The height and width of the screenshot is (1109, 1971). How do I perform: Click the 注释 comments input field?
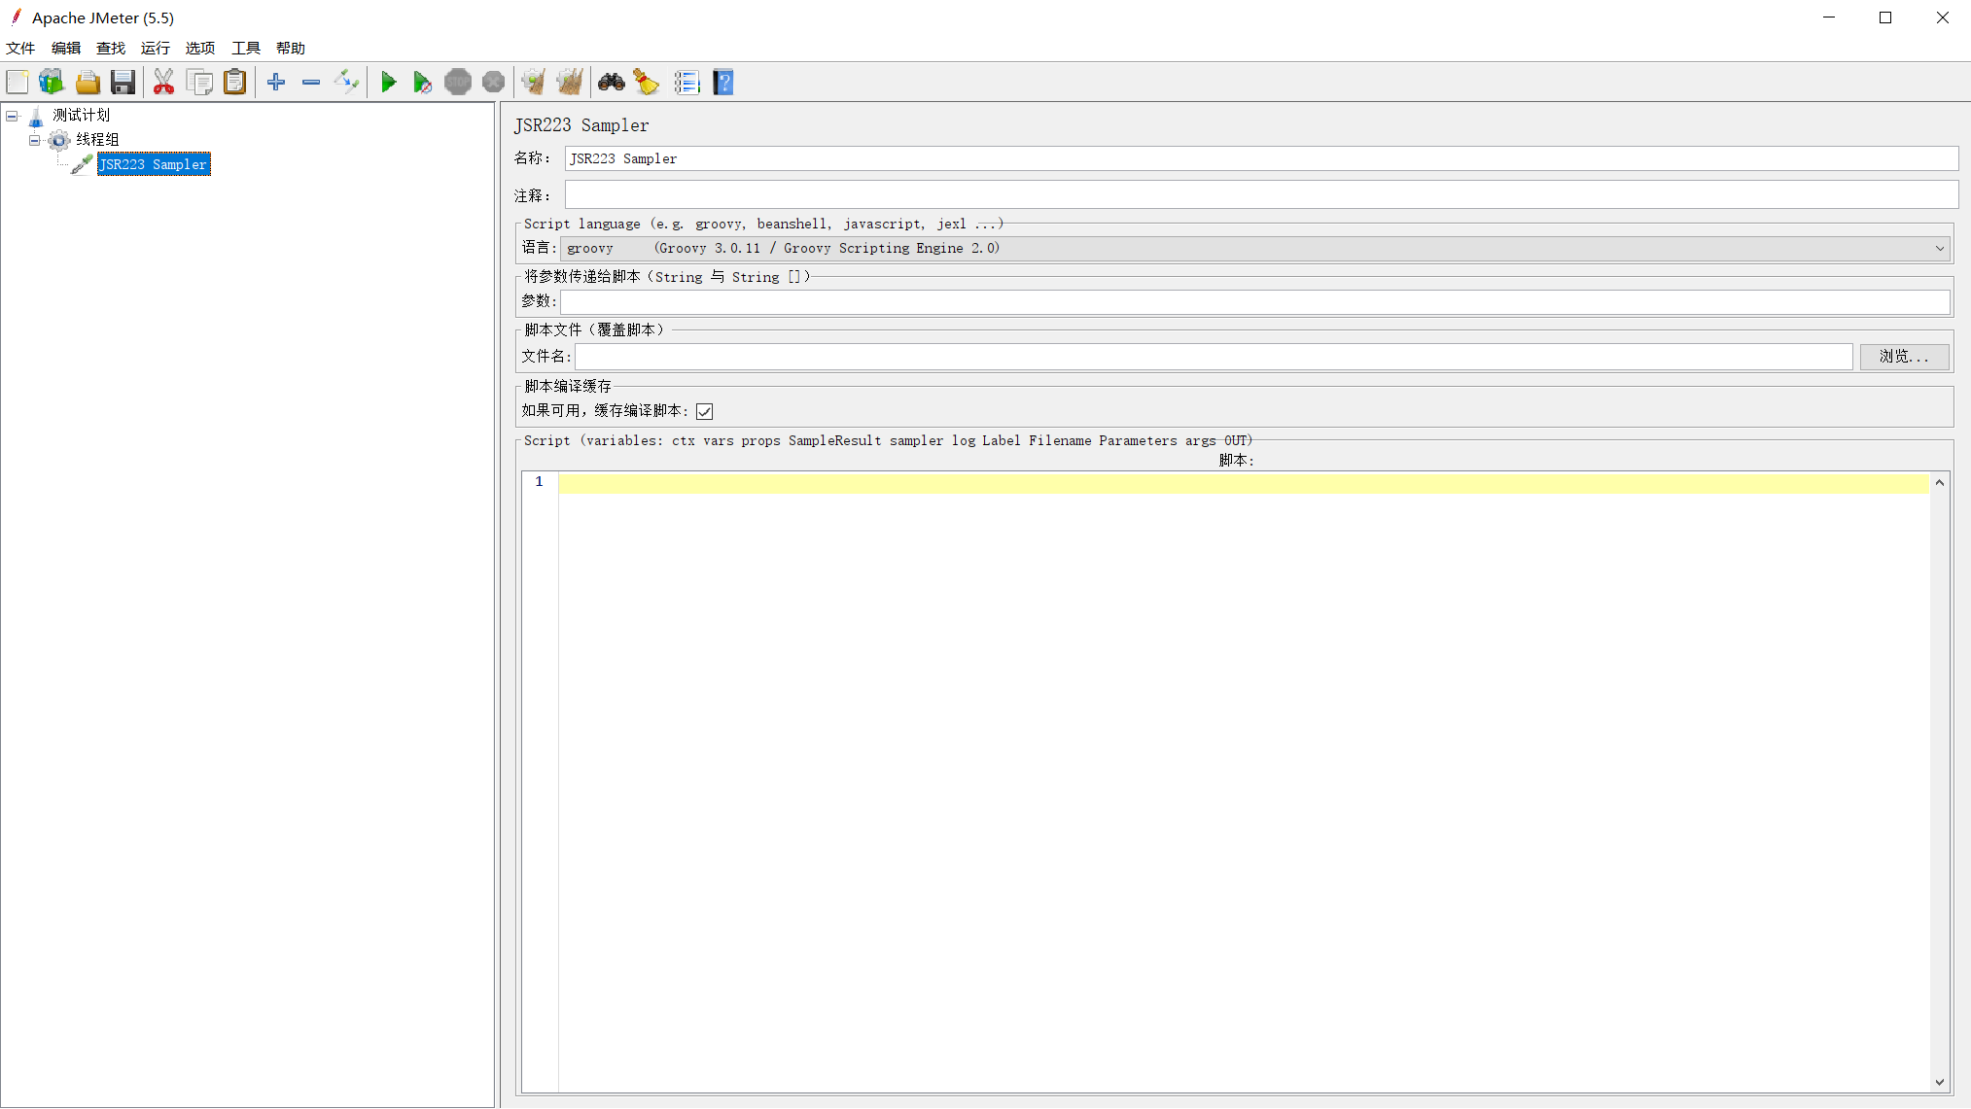[1261, 195]
